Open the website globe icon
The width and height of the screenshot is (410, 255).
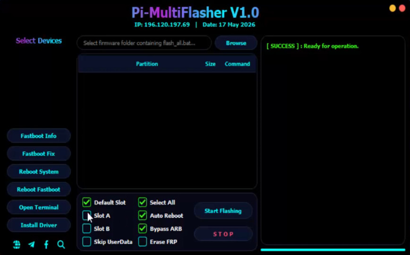17,245
